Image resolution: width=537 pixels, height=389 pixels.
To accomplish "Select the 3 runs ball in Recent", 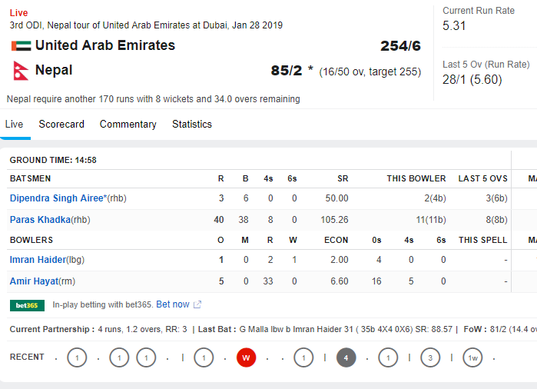I will [x=430, y=357].
